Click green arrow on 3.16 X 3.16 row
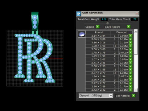This screenshot has height=111, width=148. click(130, 43)
